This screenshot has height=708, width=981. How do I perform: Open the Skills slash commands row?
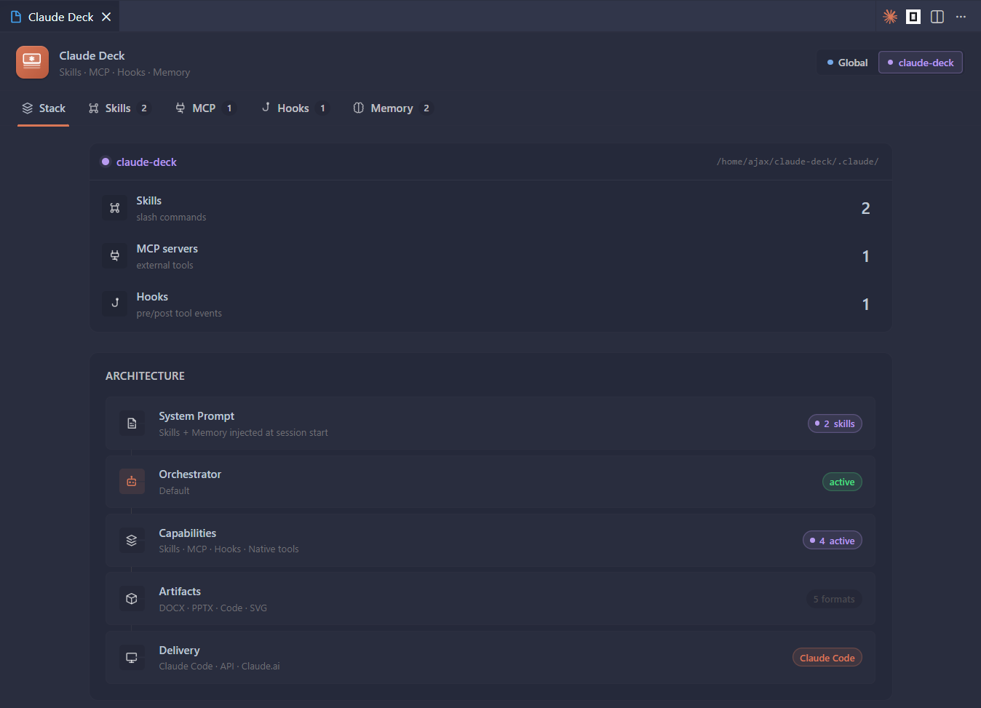point(491,208)
